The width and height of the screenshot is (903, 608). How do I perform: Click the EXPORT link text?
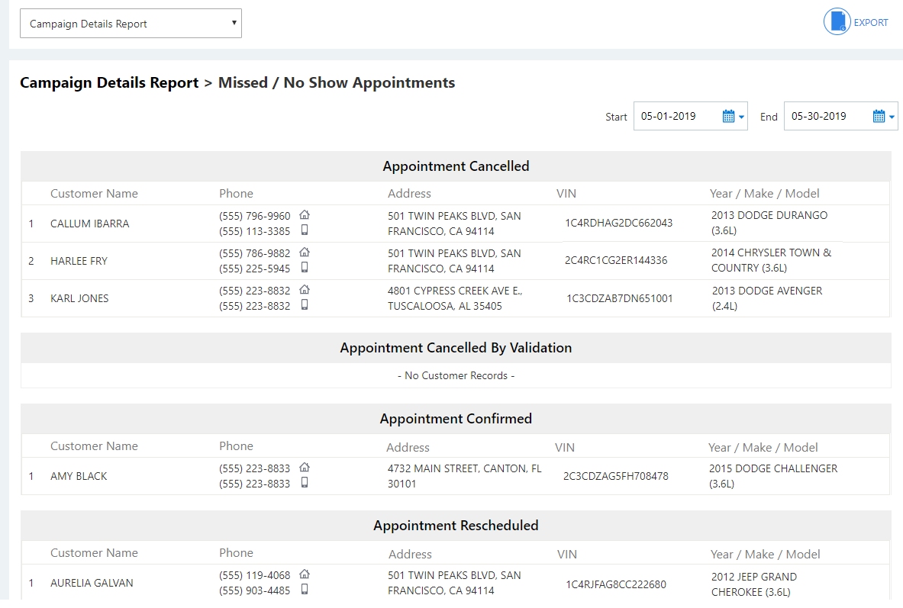pos(871,22)
